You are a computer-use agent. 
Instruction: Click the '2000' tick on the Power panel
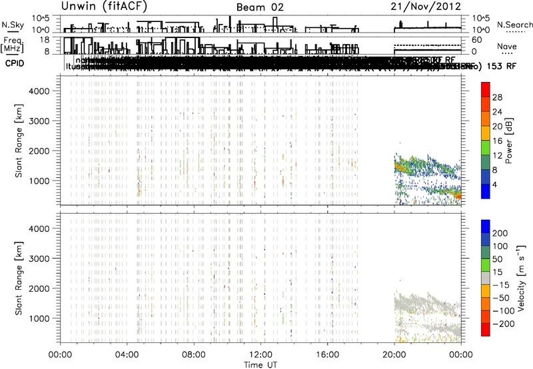pyautogui.click(x=39, y=151)
